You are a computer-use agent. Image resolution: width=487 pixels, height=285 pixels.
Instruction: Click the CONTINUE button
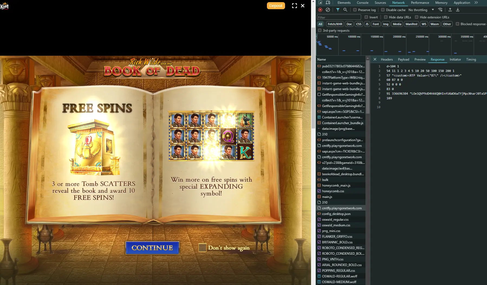click(x=152, y=248)
